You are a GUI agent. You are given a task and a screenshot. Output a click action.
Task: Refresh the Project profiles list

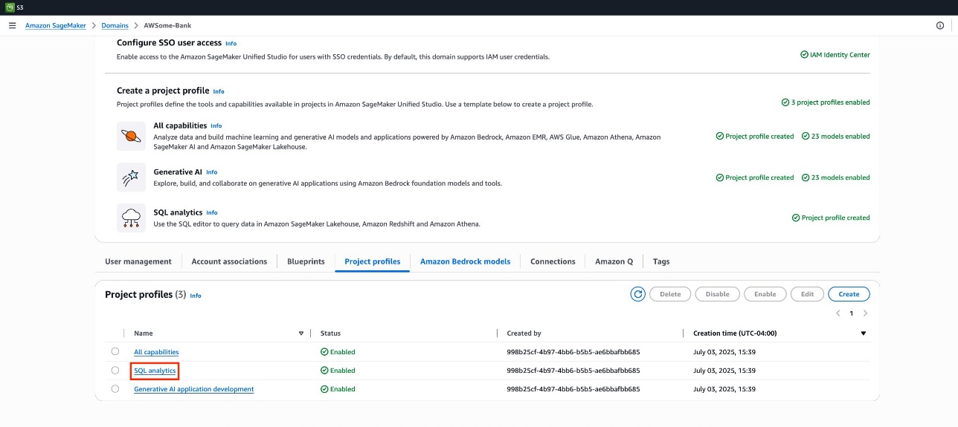click(637, 294)
